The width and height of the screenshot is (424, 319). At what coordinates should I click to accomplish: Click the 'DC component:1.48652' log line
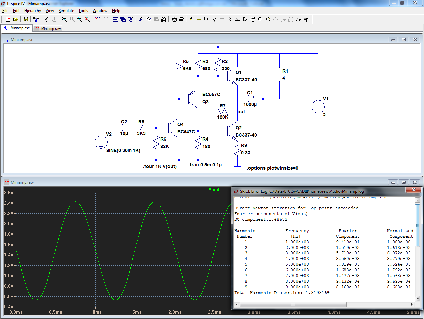click(x=261, y=219)
